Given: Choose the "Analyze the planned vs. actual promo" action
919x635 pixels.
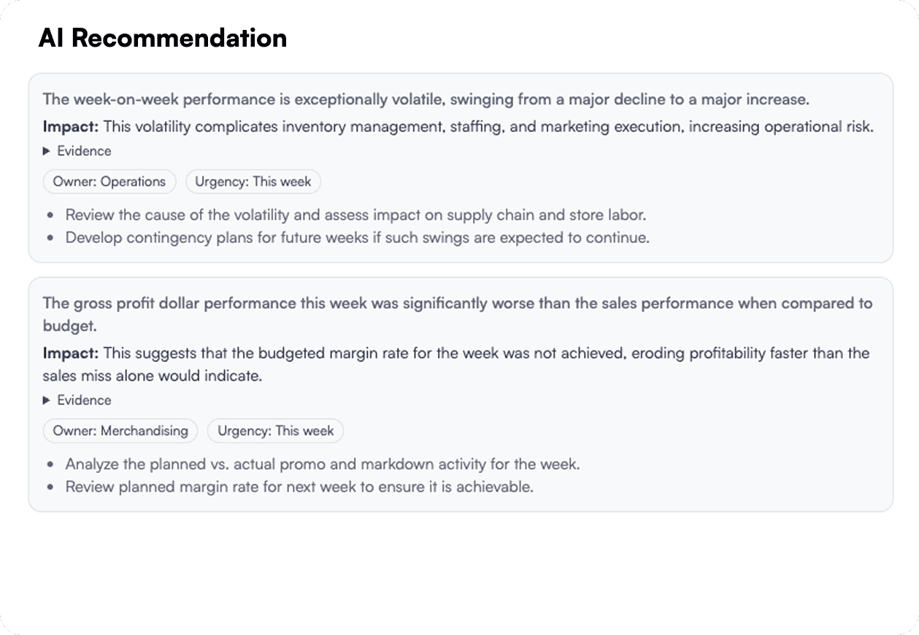Looking at the screenshot, I should 322,464.
